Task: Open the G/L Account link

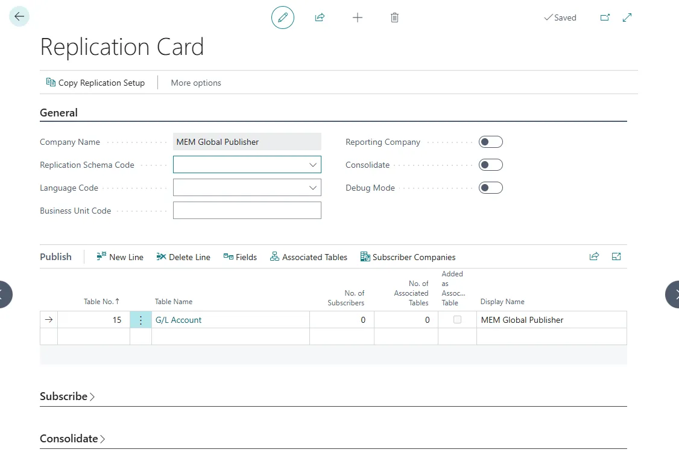Action: (178, 320)
